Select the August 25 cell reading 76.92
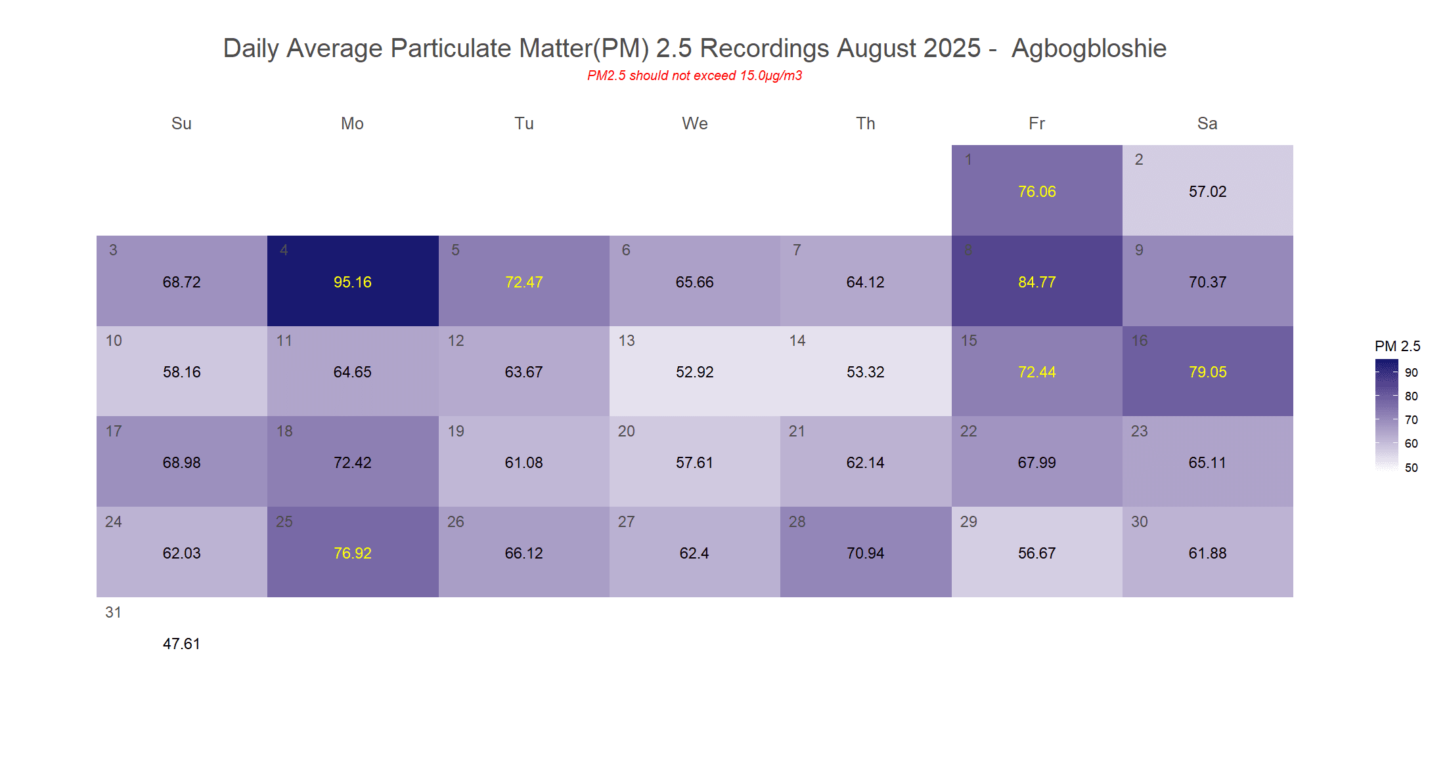The height and width of the screenshot is (762, 1447). 353,552
